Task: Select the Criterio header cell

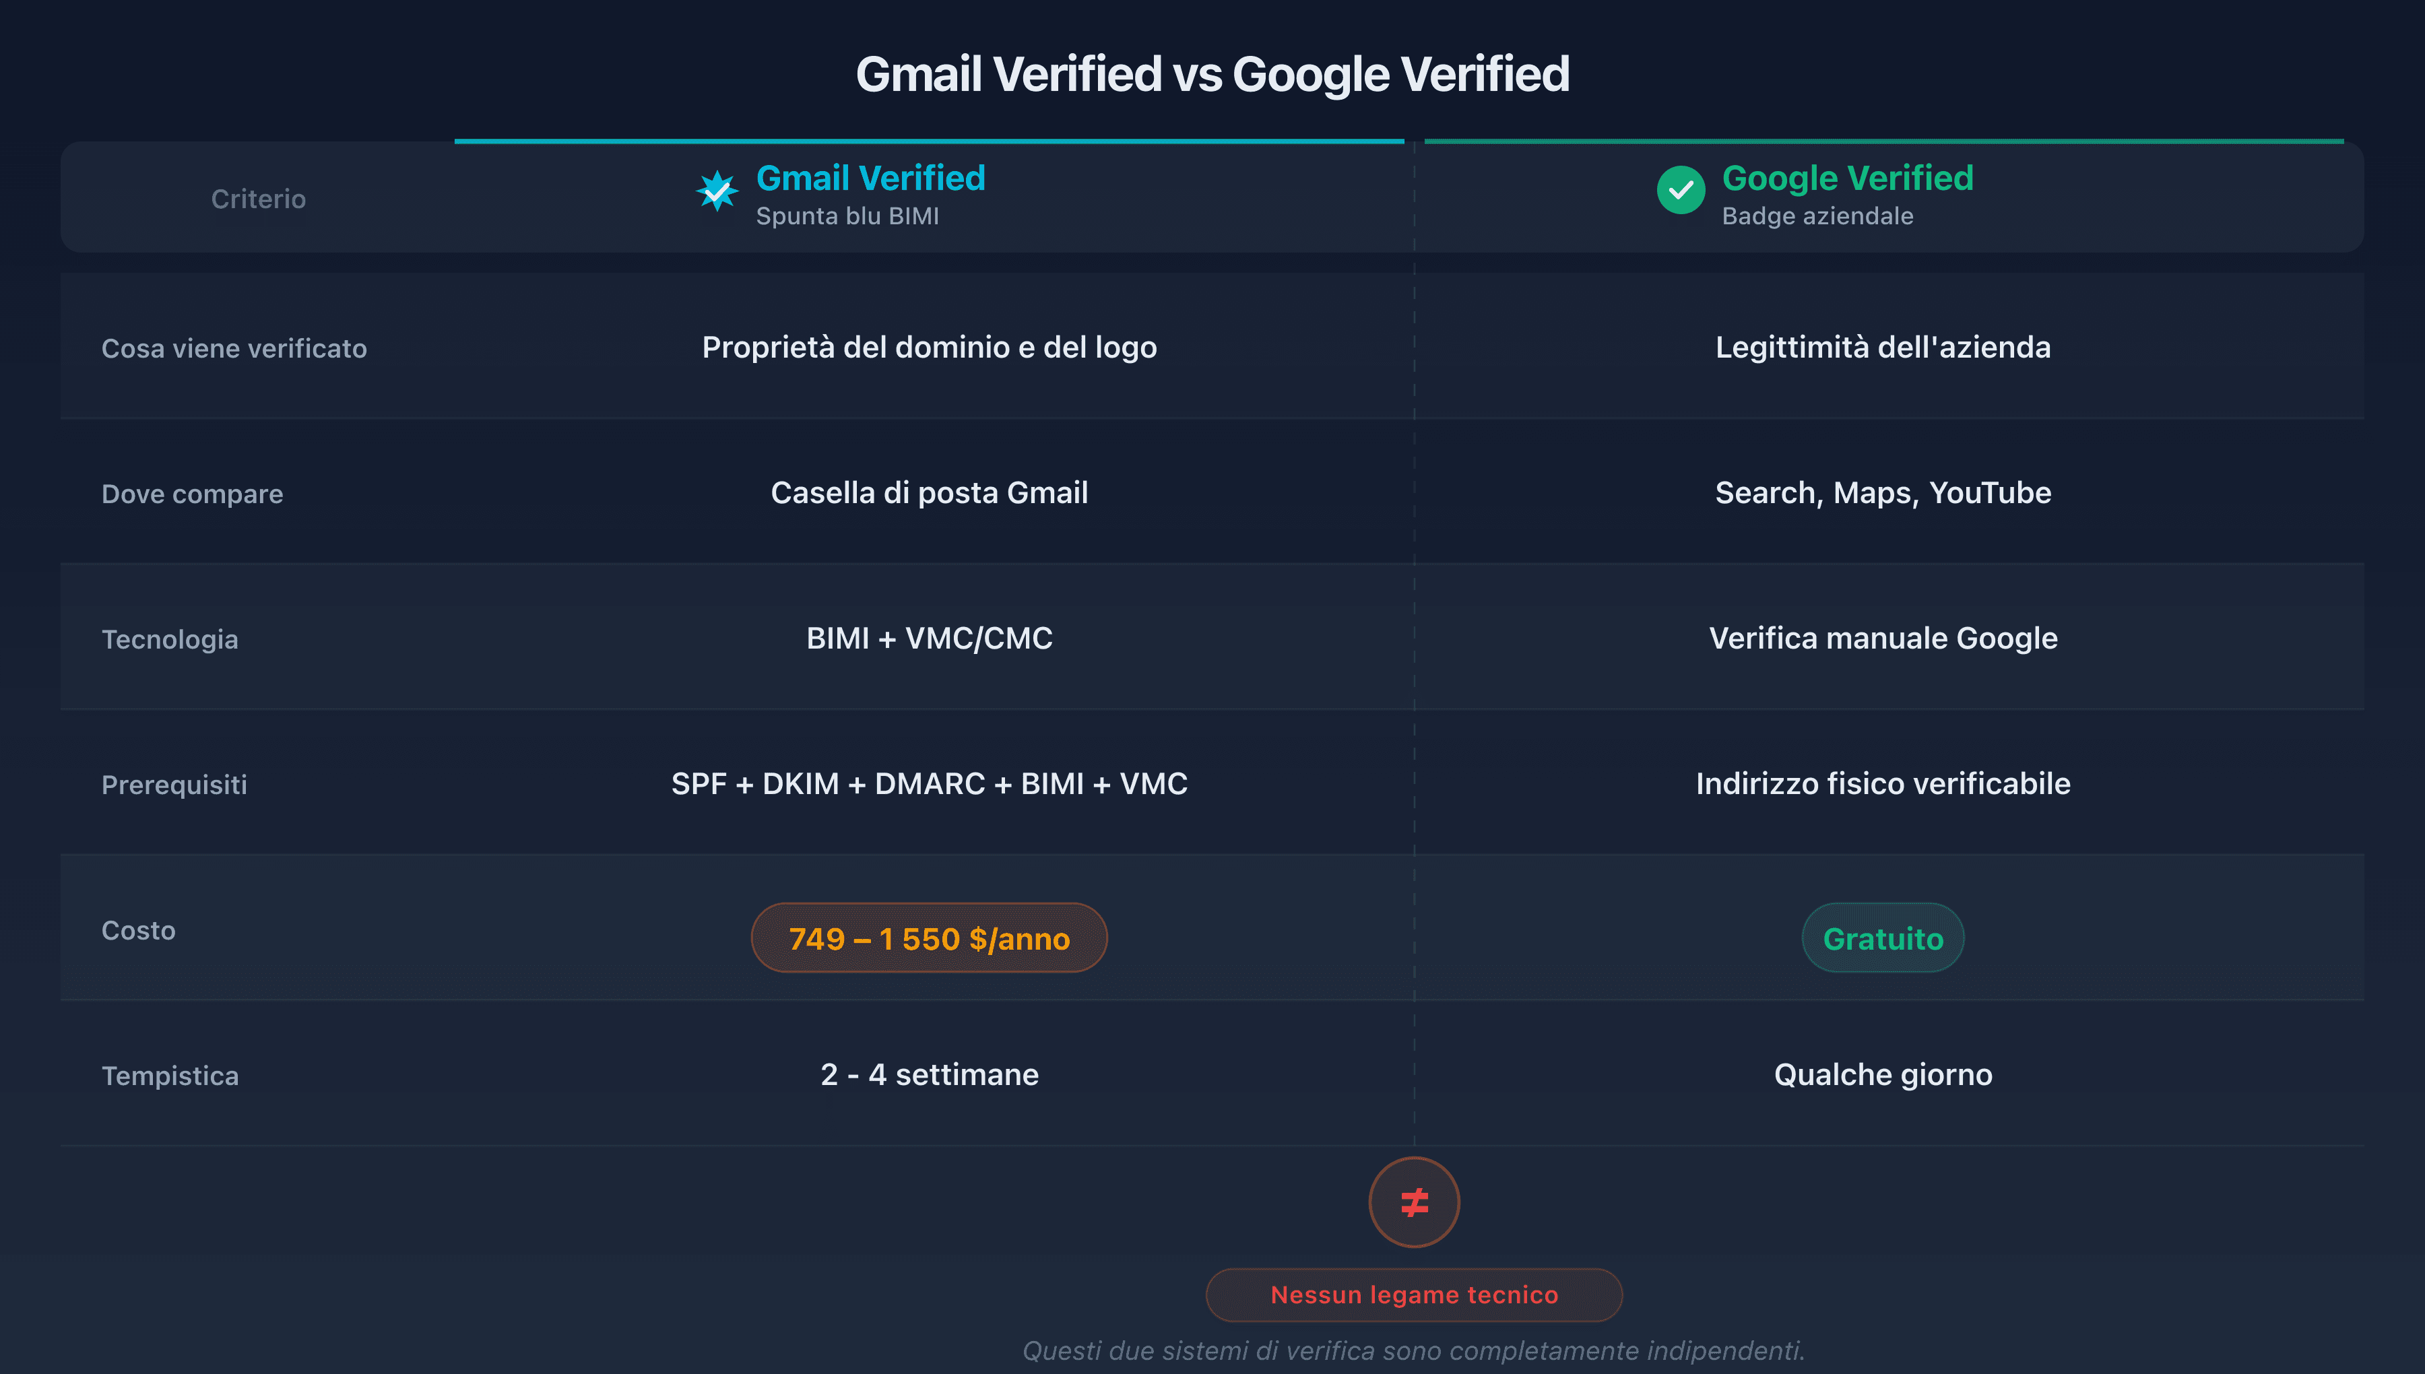Action: click(257, 198)
